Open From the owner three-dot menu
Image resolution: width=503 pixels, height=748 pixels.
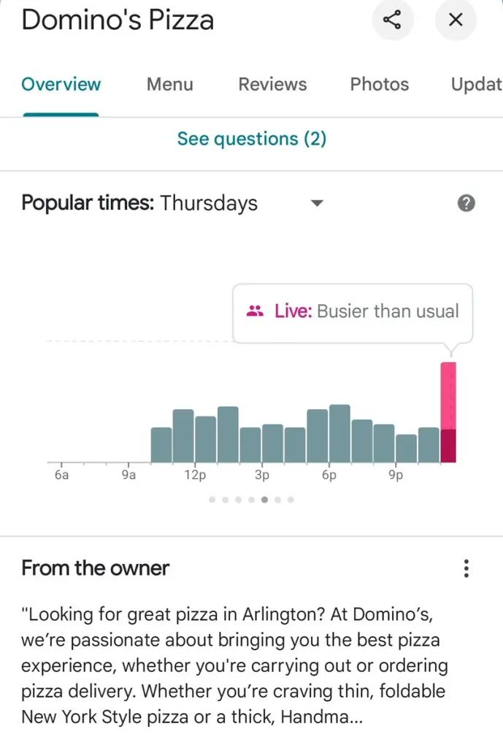[x=466, y=568]
